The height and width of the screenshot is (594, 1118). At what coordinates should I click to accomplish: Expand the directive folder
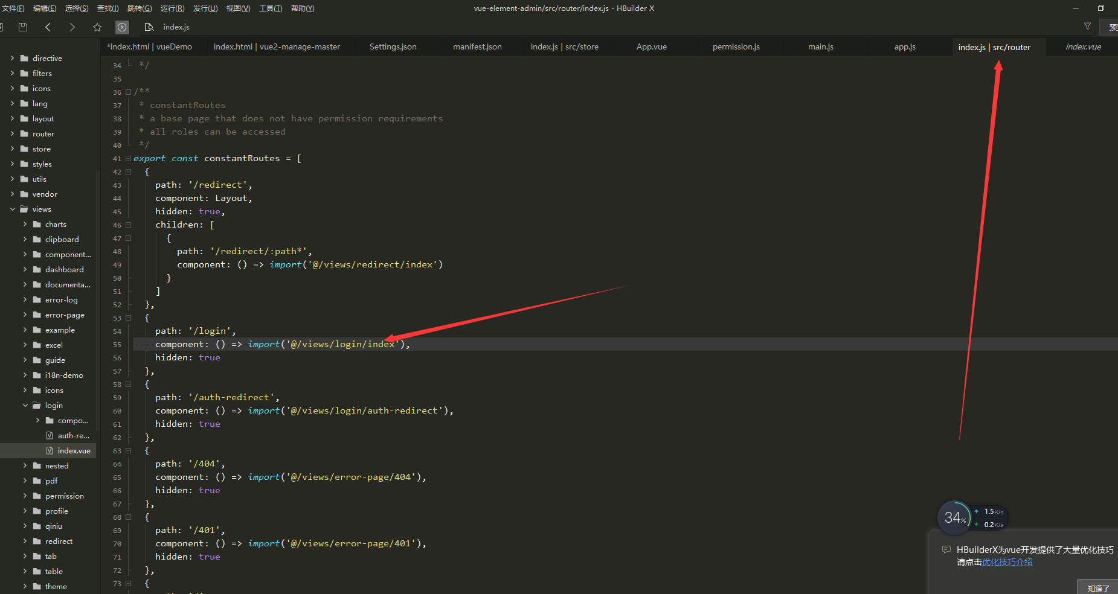(x=12, y=58)
